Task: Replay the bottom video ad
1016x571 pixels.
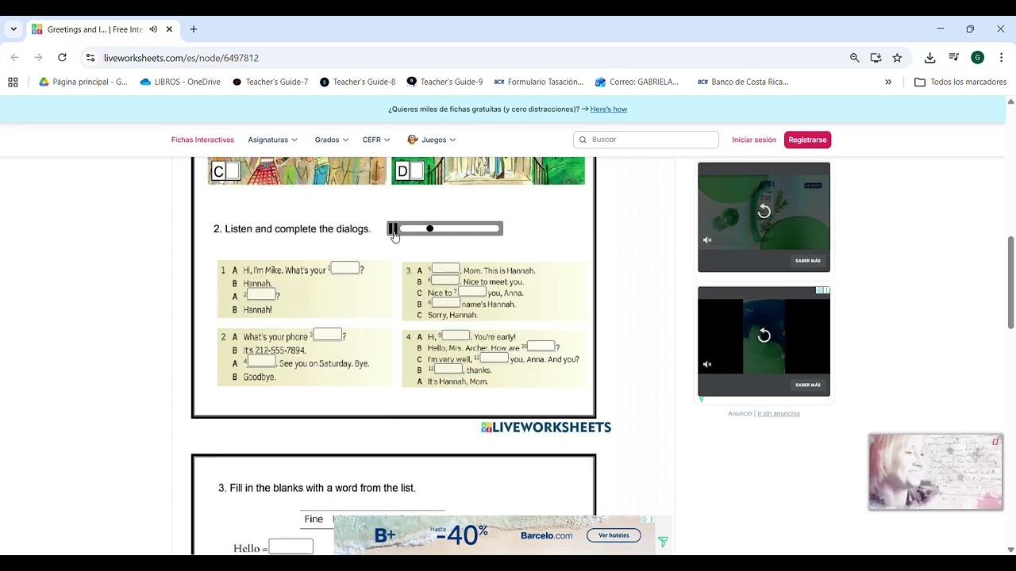Action: click(x=764, y=335)
